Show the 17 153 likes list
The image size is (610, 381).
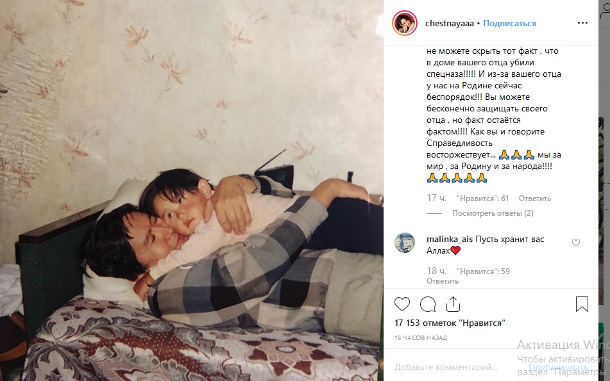tap(450, 323)
